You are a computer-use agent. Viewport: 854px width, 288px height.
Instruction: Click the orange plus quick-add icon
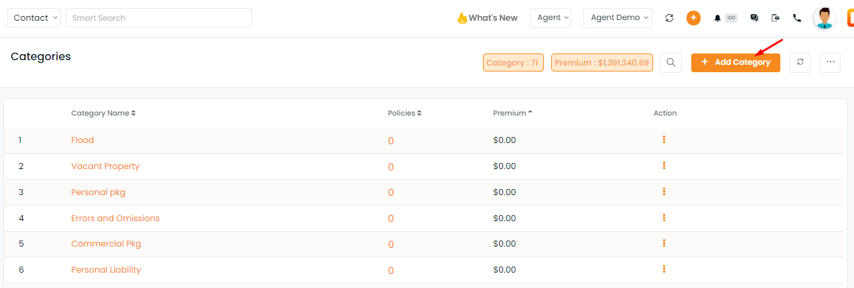pos(693,18)
